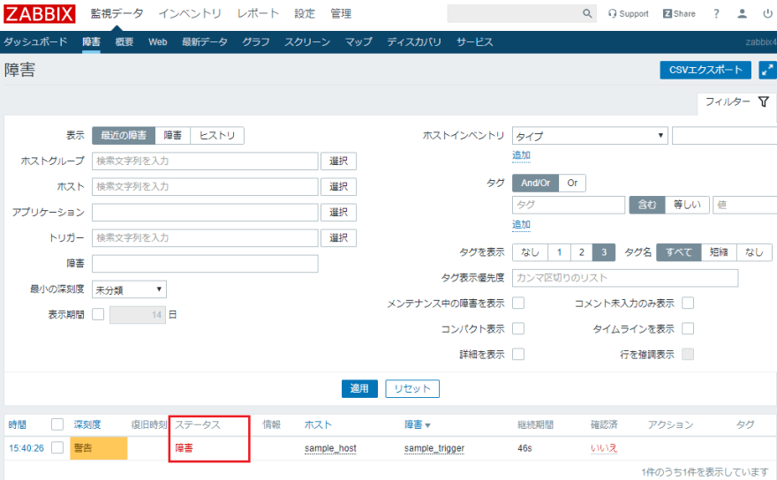The width and height of the screenshot is (777, 480).
Task: Click 選択 button for ホストグループ
Action: pyautogui.click(x=338, y=161)
